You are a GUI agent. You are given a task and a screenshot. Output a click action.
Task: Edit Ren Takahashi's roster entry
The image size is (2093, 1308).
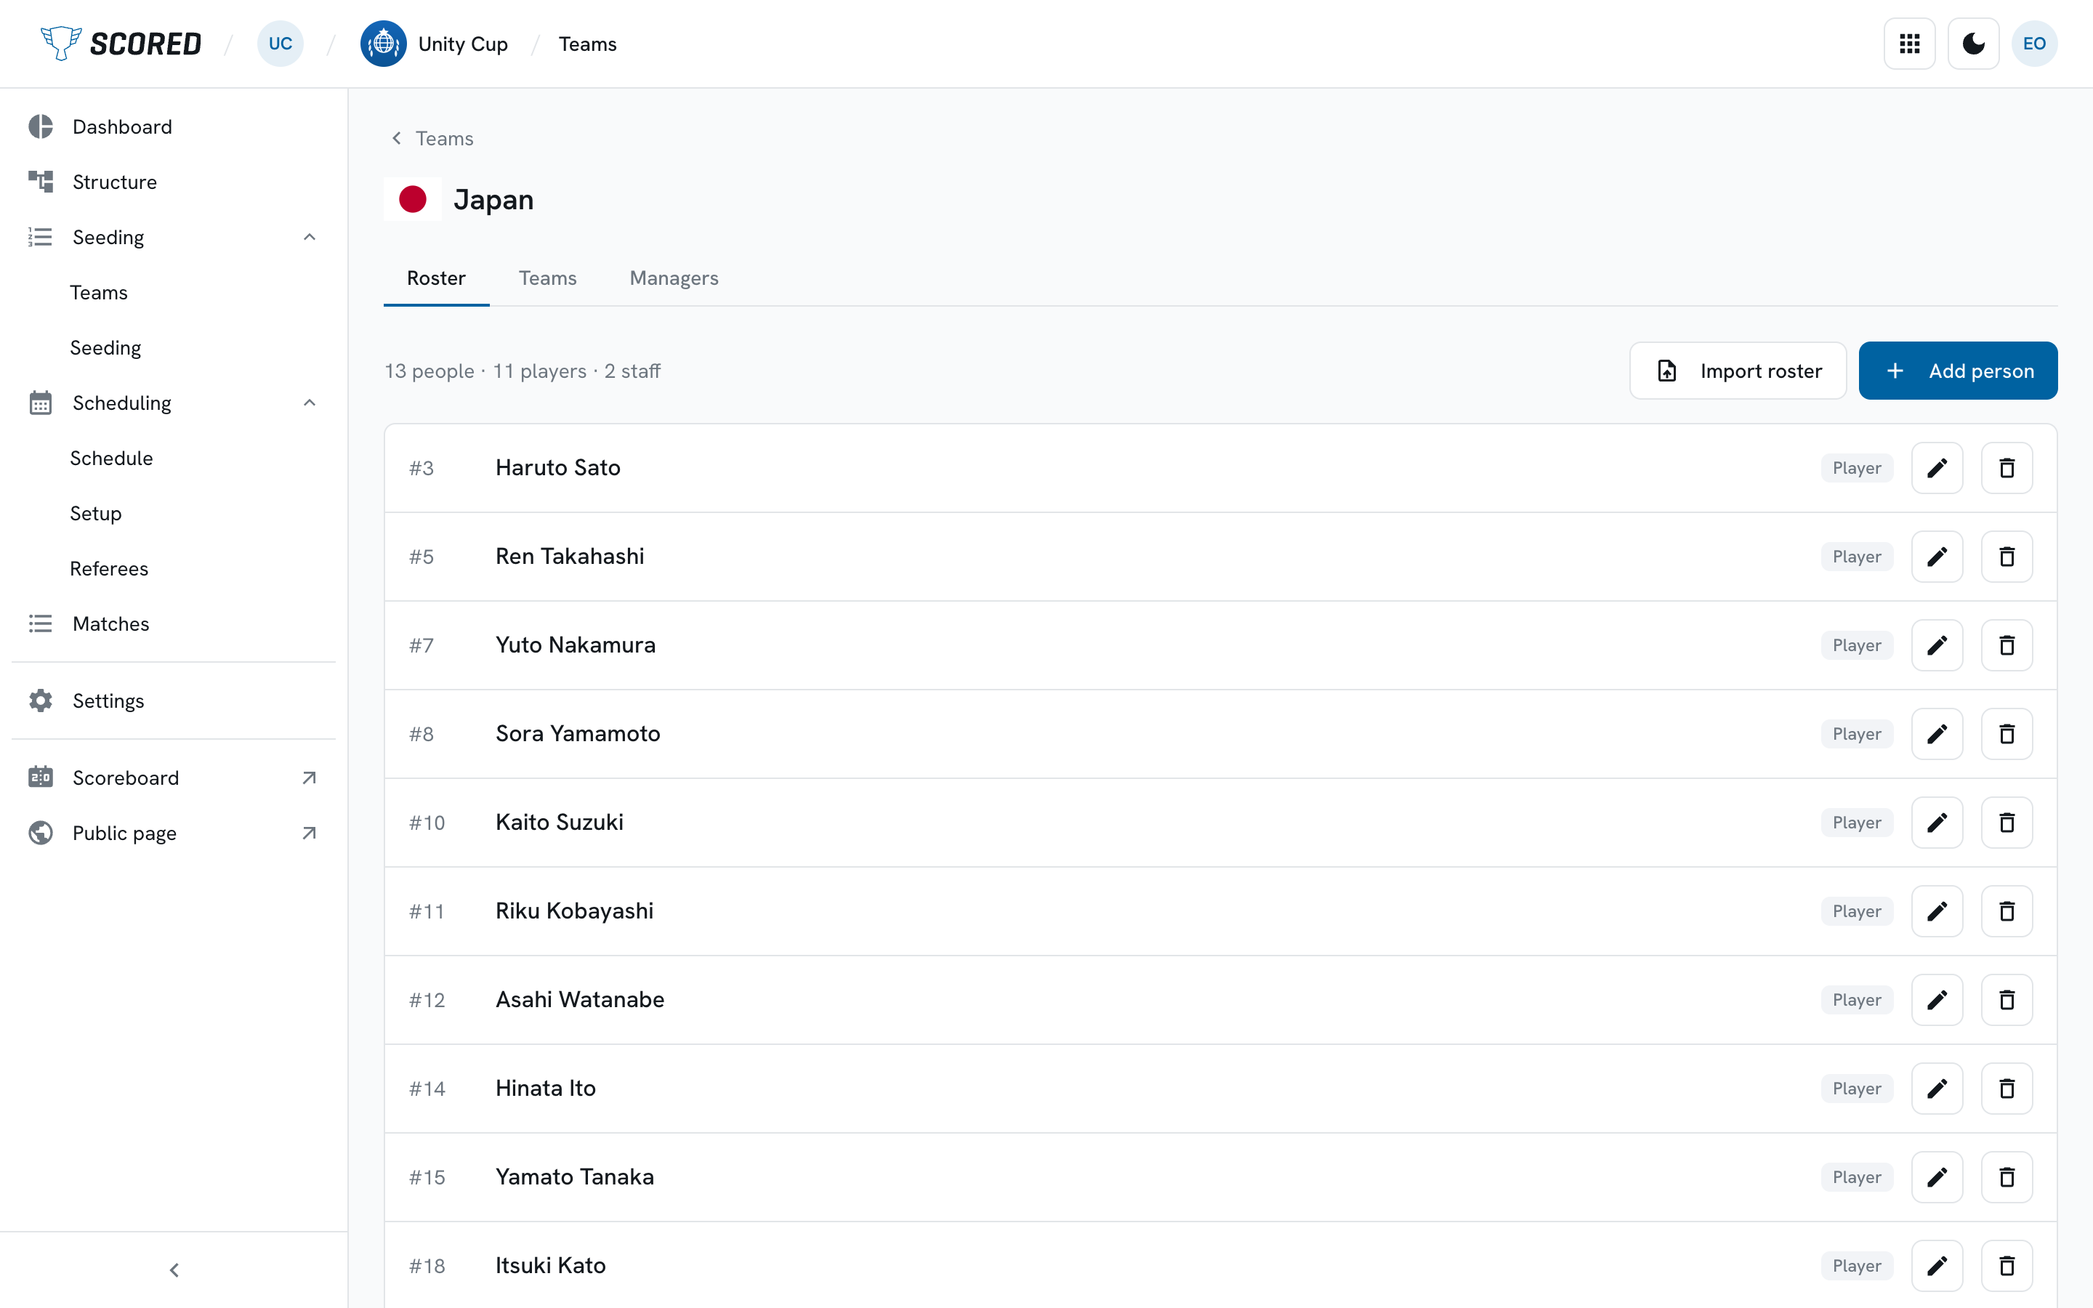tap(1937, 556)
